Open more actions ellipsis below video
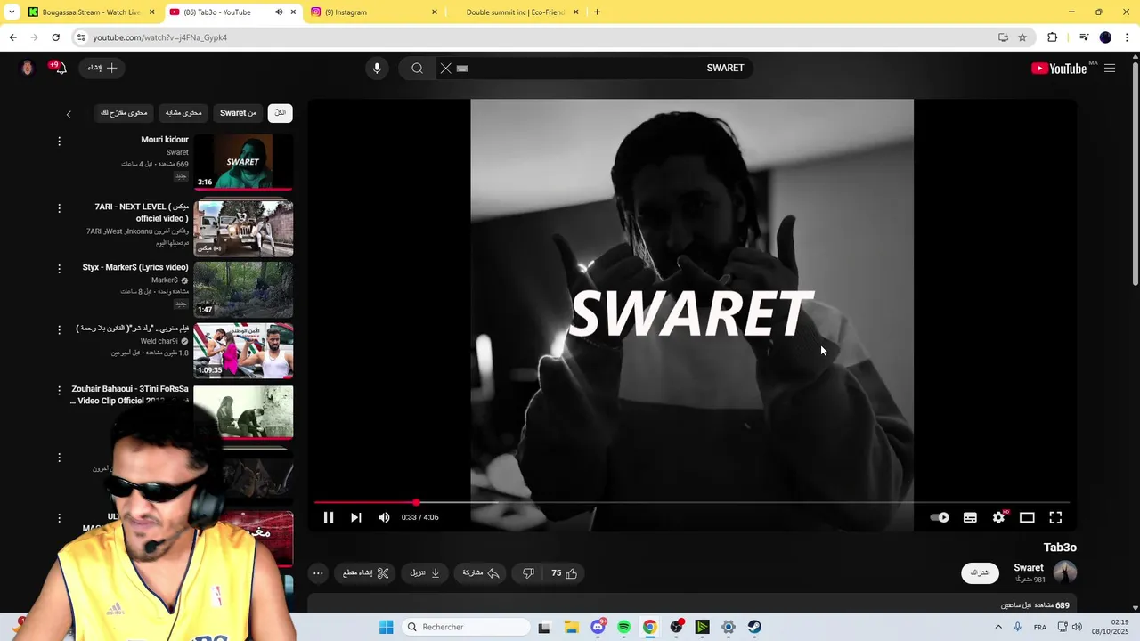The width and height of the screenshot is (1140, 641). click(318, 573)
